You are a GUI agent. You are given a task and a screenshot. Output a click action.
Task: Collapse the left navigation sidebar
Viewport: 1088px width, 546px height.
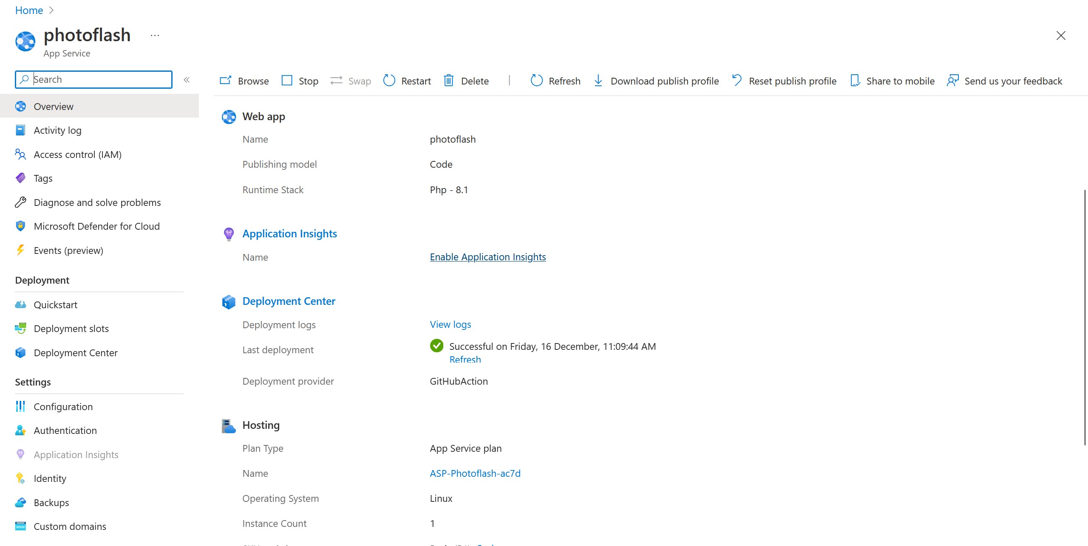[186, 79]
